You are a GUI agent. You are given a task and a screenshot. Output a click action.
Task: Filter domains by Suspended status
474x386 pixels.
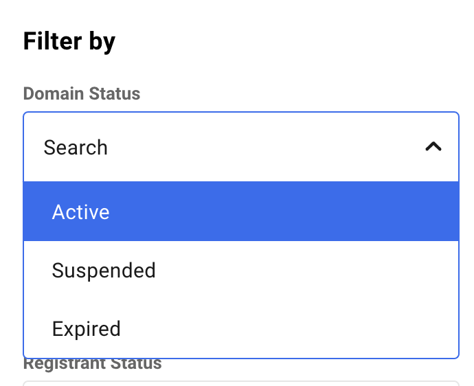click(241, 270)
